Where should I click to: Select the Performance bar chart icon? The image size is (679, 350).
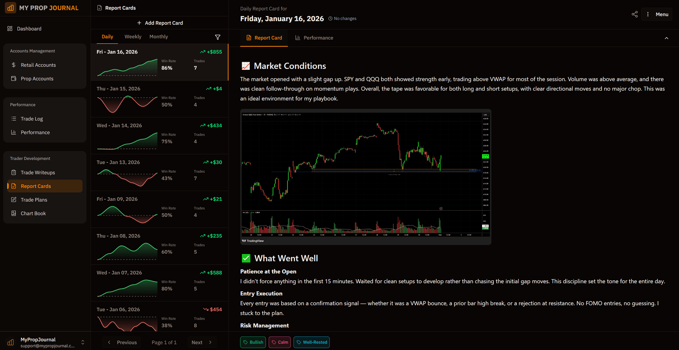(x=14, y=132)
